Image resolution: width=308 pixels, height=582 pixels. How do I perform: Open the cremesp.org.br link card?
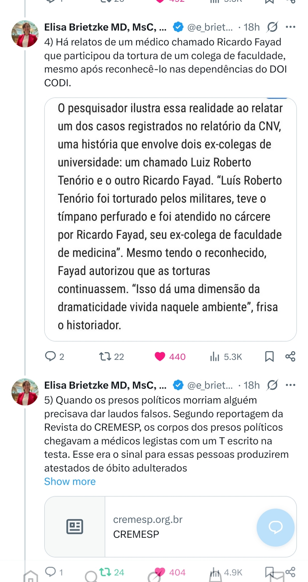[170, 526]
